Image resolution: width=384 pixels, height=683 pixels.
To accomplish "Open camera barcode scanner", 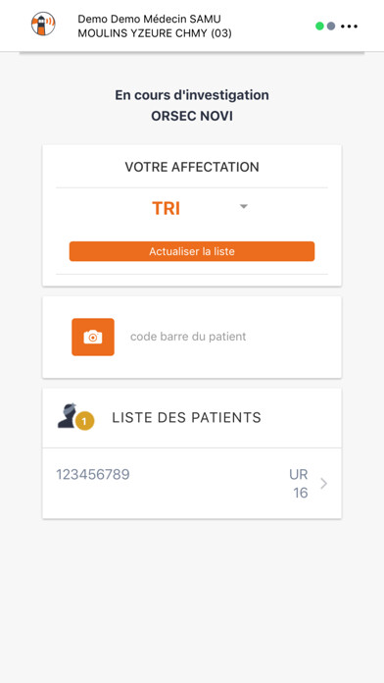I will click(x=93, y=338).
